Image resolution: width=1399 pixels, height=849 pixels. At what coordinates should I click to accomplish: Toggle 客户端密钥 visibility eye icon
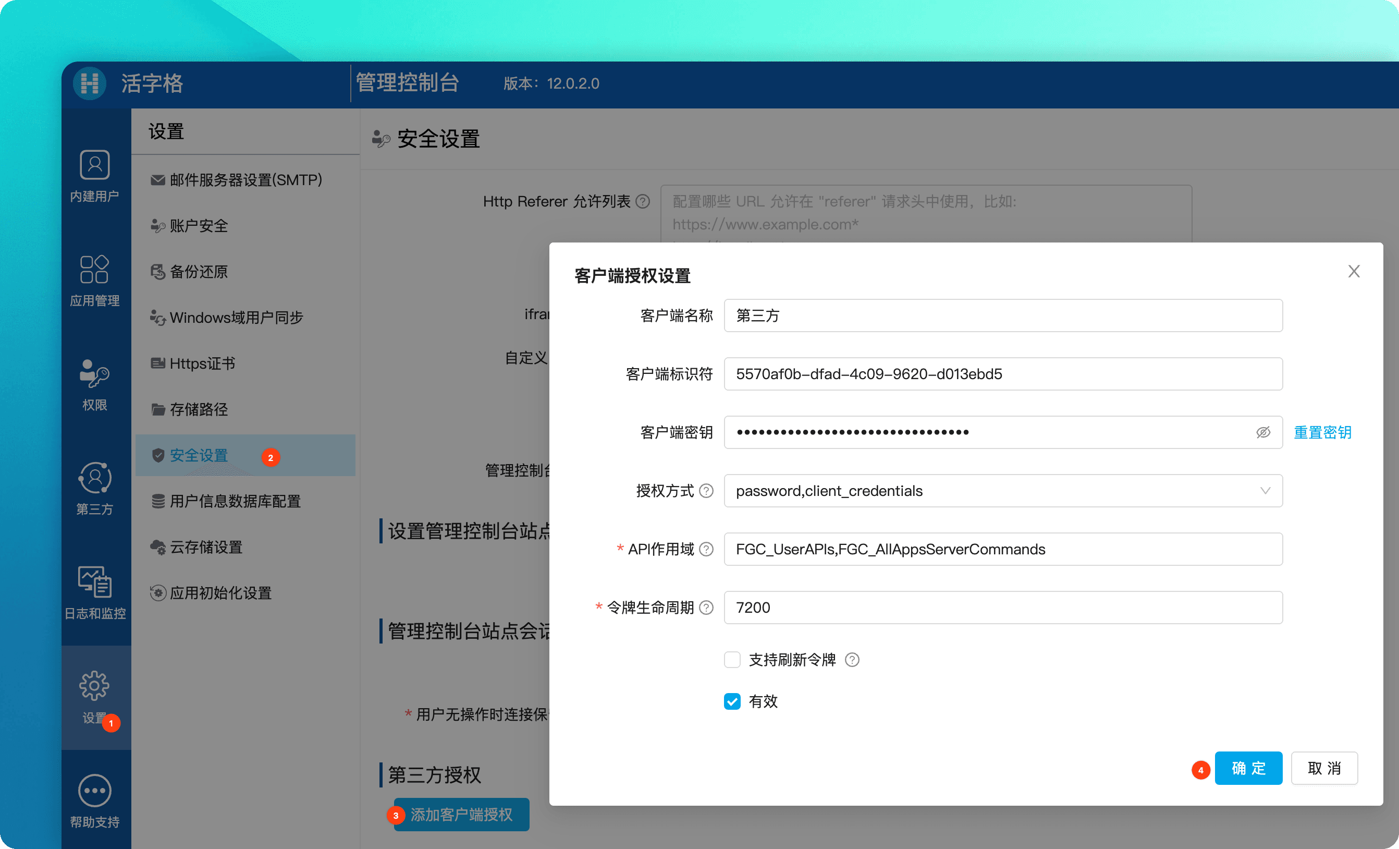point(1263,433)
